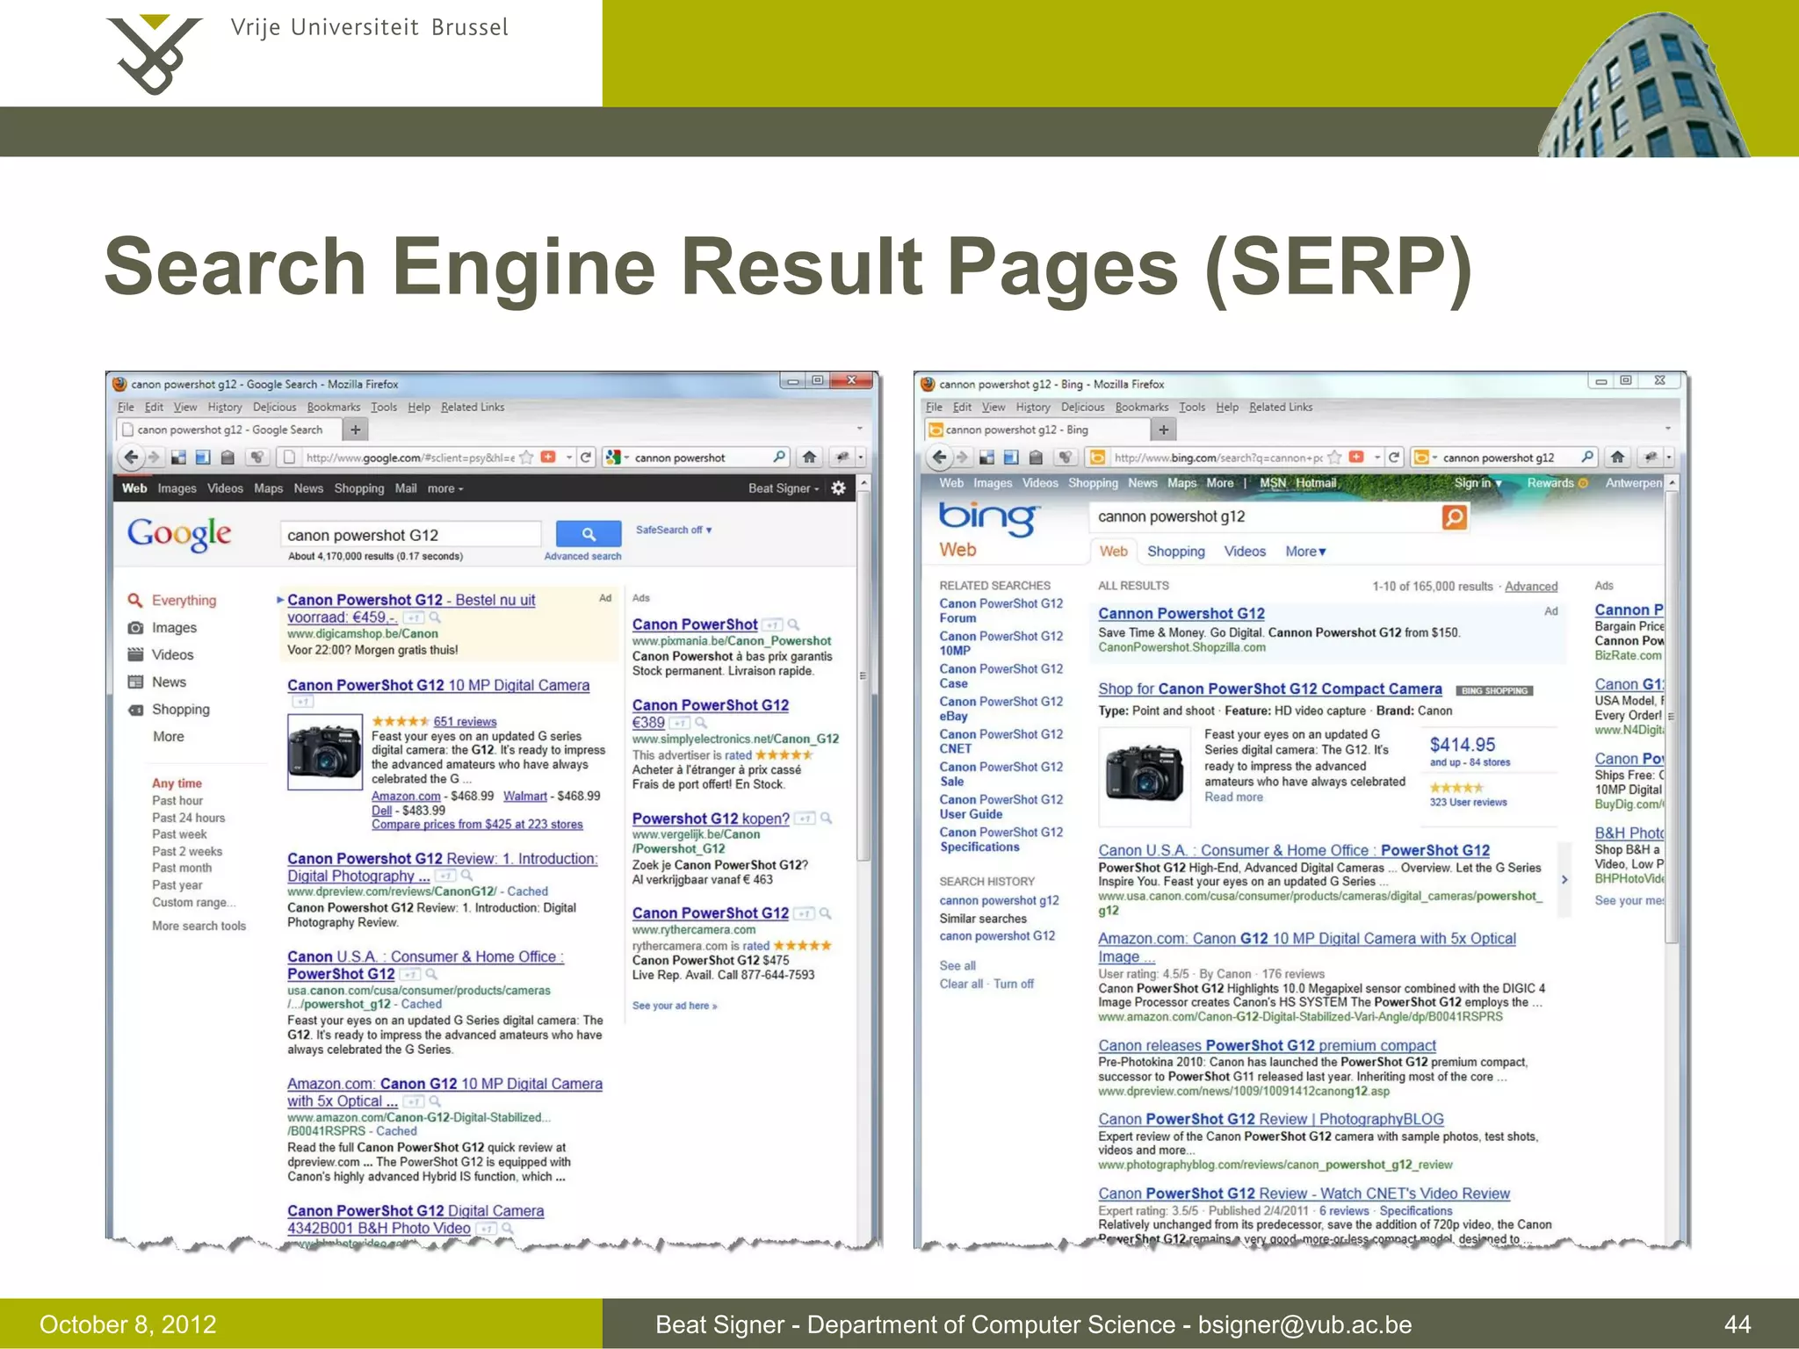
Task: Click the blue Google search magnifier button
Action: tap(589, 533)
